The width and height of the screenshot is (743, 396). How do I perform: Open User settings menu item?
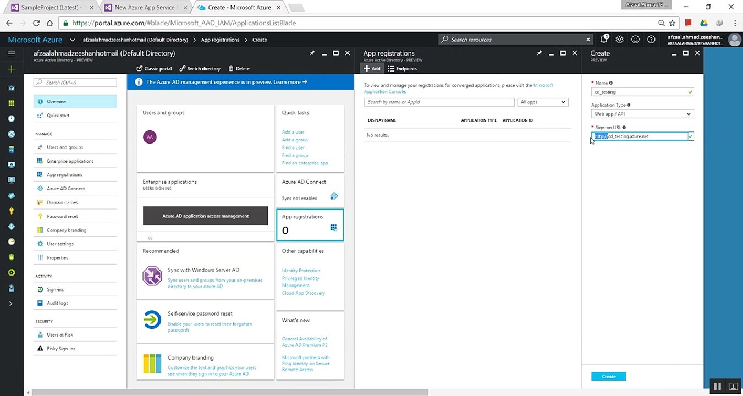point(75,244)
